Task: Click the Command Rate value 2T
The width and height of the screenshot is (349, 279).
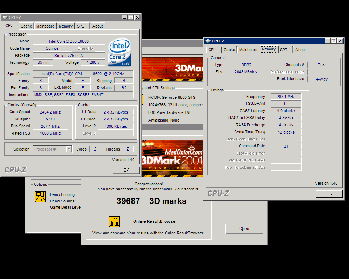Action: 286,146
